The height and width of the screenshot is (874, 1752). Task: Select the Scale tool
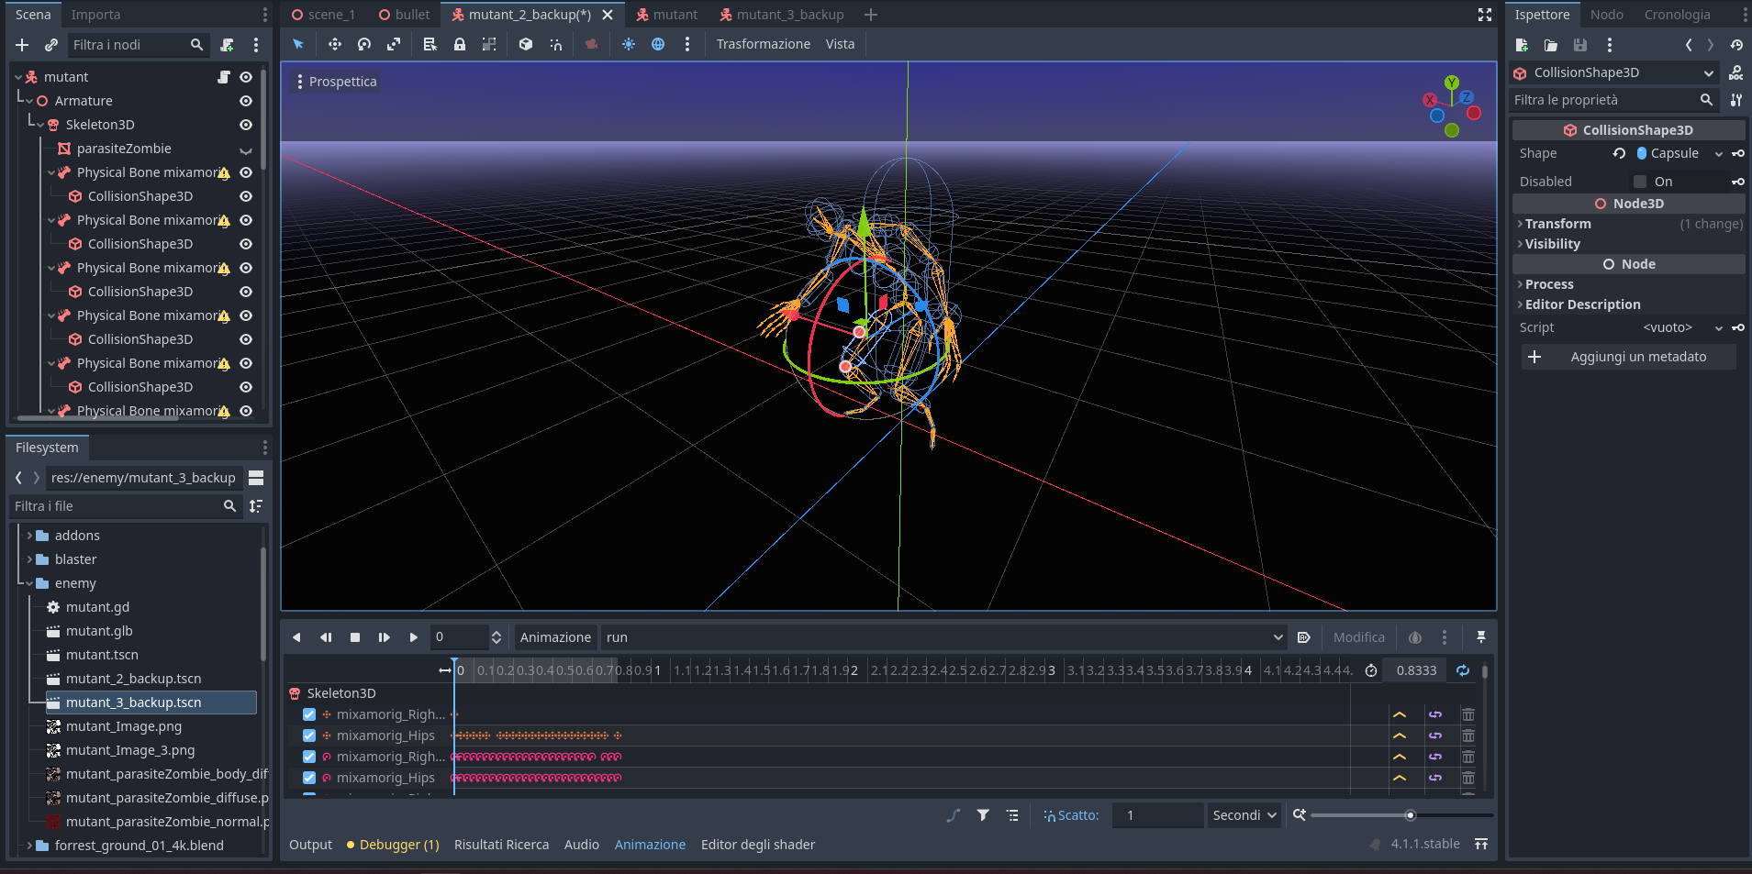(395, 43)
